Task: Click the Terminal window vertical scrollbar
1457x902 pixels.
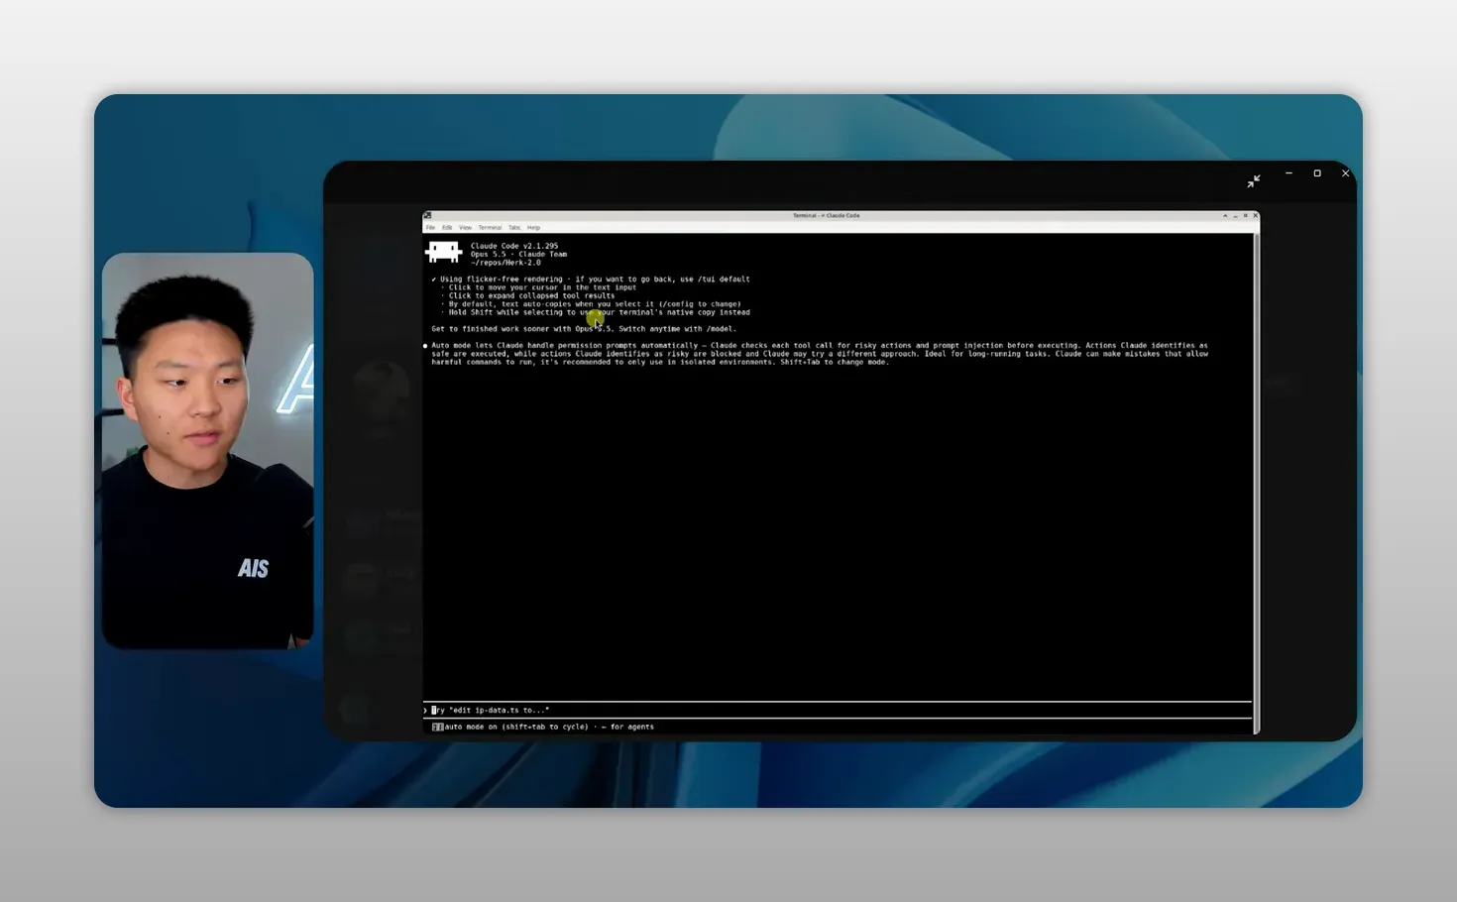Action: tap(1256, 484)
